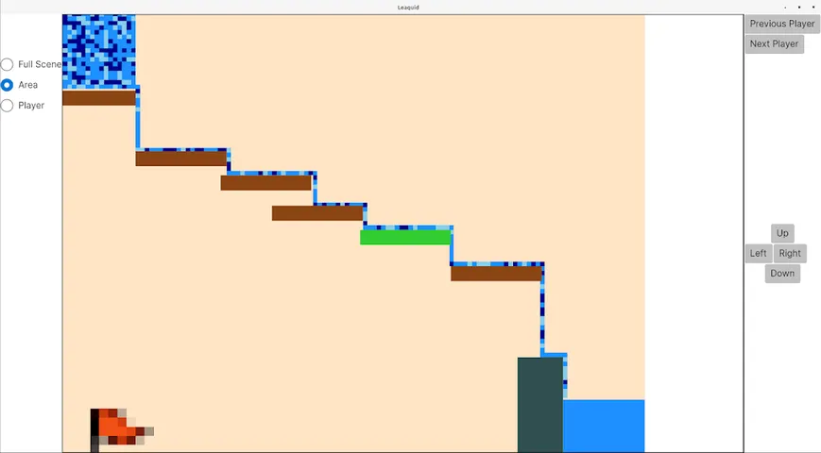This screenshot has width=821, height=453.
Task: Click the solid blue water pool
Action: [x=604, y=426]
